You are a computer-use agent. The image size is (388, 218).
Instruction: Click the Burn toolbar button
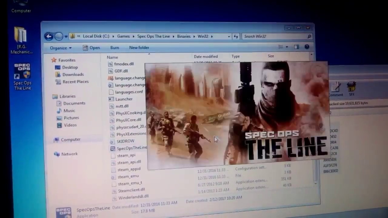point(115,48)
